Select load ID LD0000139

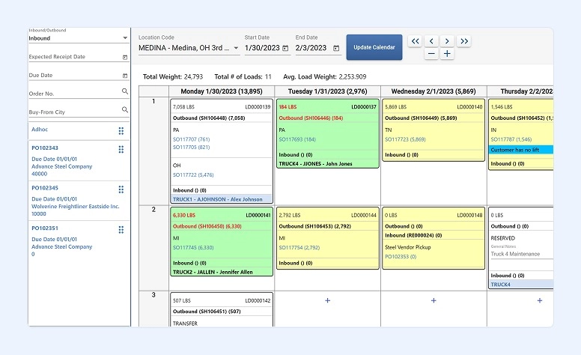pyautogui.click(x=258, y=106)
